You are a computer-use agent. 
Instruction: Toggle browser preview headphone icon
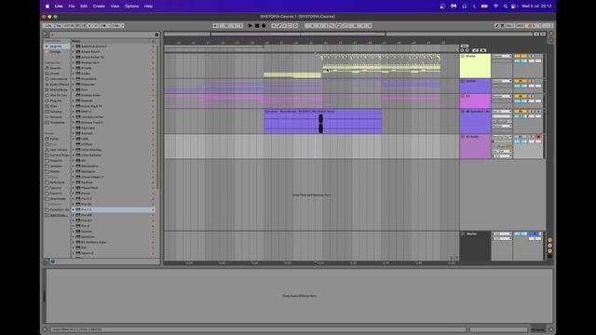coord(53,261)
